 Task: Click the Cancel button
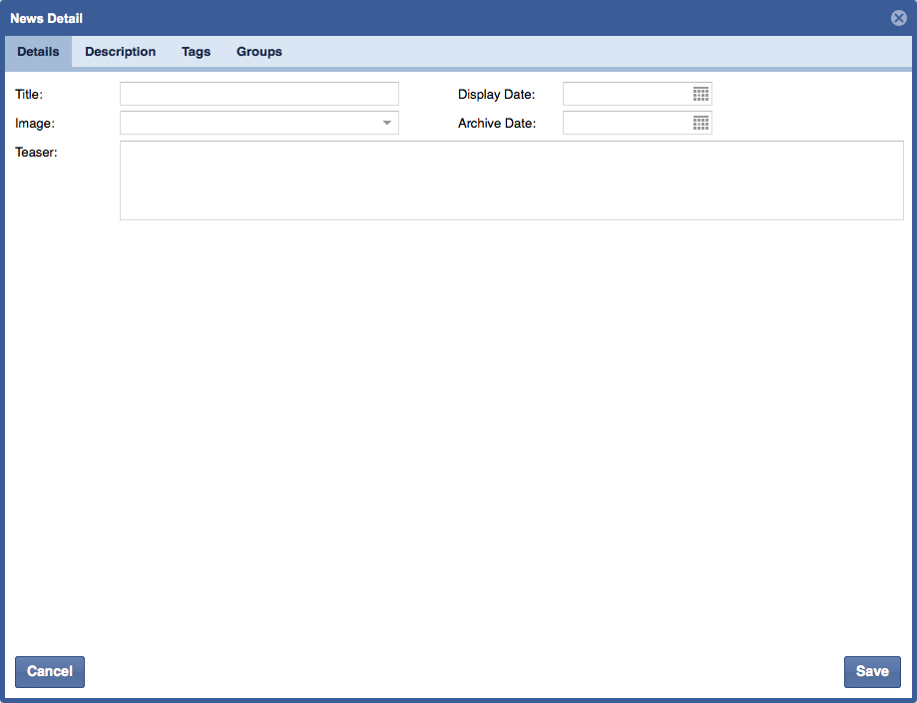(x=50, y=671)
